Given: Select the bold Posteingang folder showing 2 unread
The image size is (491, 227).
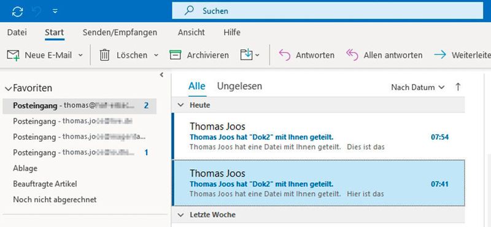Looking at the screenshot, I should pos(80,106).
